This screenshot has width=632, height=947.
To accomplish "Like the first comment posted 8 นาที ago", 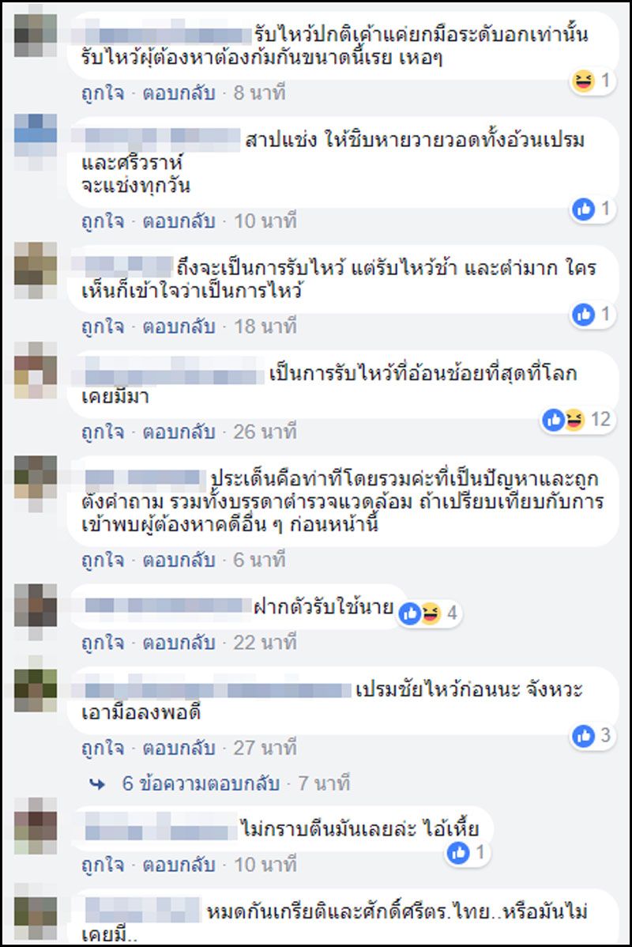I will (103, 93).
